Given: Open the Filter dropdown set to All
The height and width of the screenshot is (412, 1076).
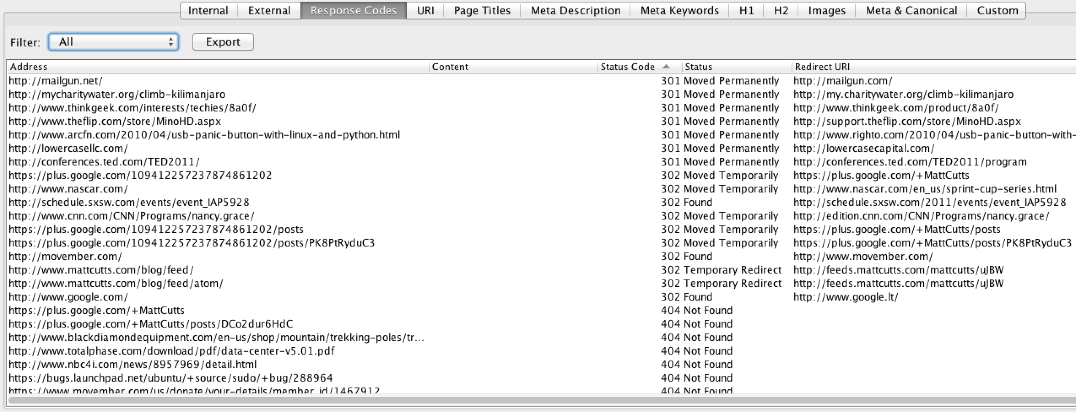Looking at the screenshot, I should pos(114,42).
